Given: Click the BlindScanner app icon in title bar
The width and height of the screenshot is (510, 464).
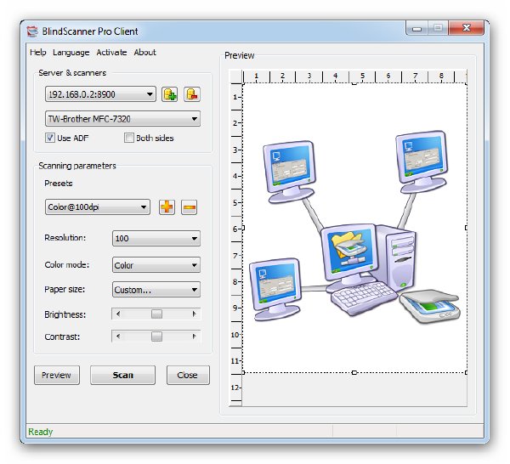Looking at the screenshot, I should (32, 31).
